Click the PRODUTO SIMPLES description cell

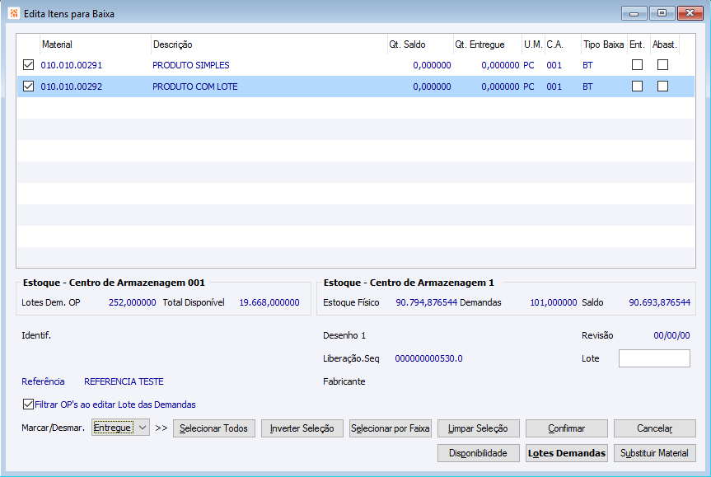point(191,65)
